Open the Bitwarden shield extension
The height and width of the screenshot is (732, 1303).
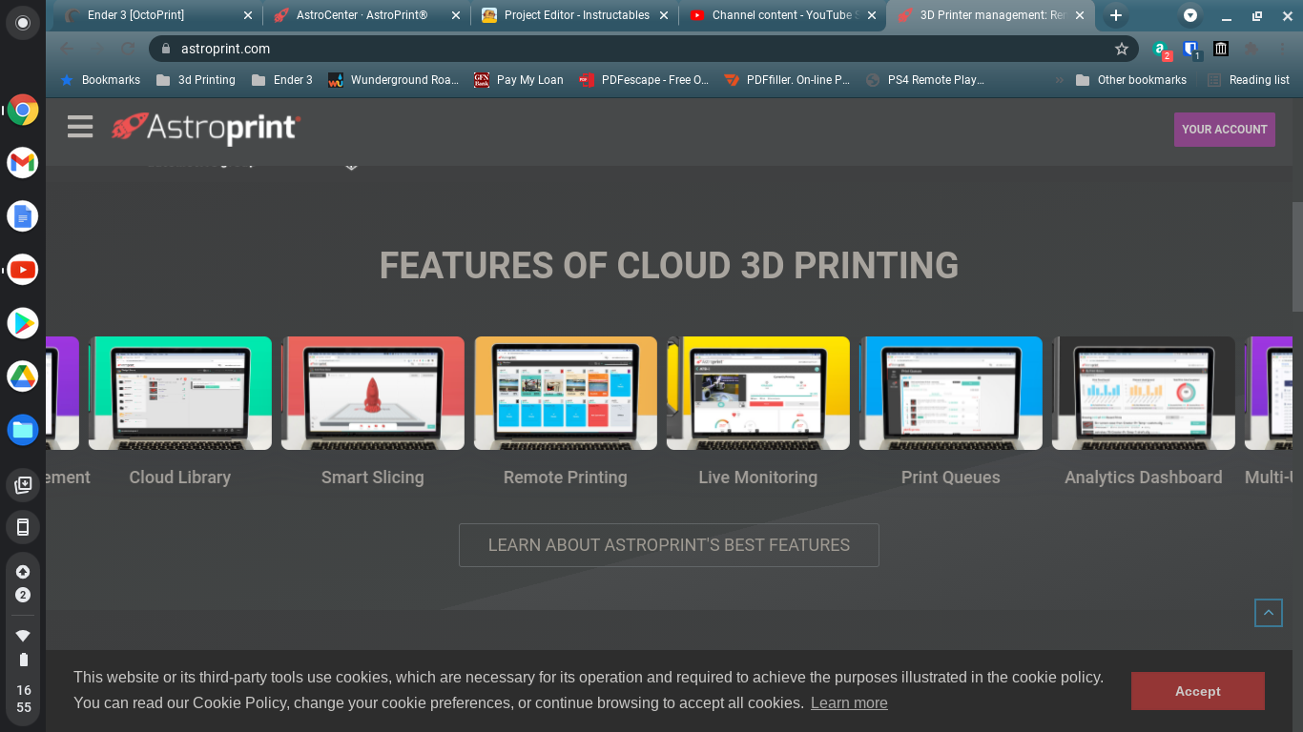[x=1190, y=50]
